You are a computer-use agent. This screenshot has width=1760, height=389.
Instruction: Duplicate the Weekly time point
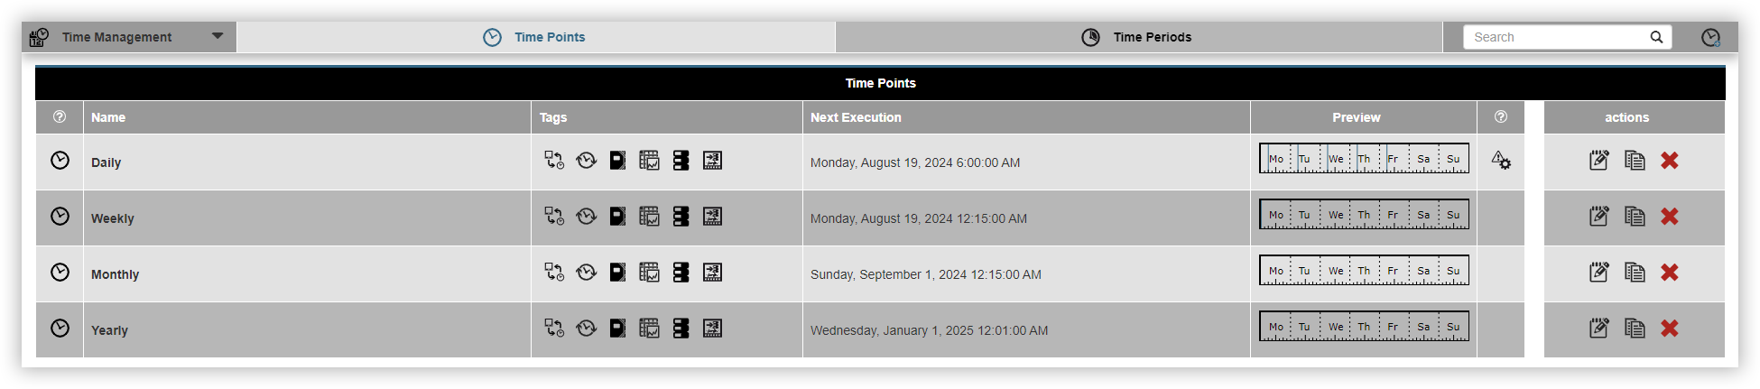[x=1635, y=217]
